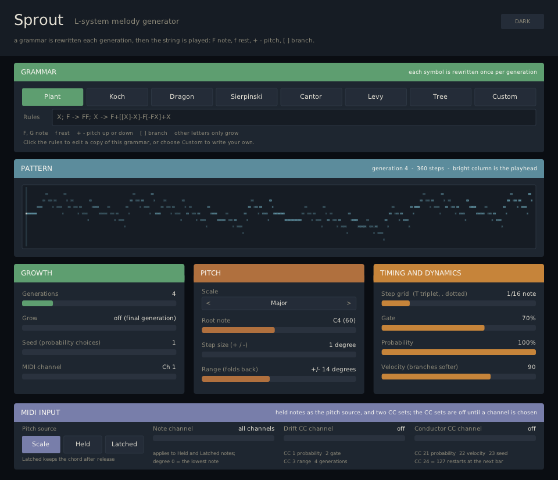Set the Conductor CC channel slider
The width and height of the screenshot is (558, 480).
coord(475,438)
